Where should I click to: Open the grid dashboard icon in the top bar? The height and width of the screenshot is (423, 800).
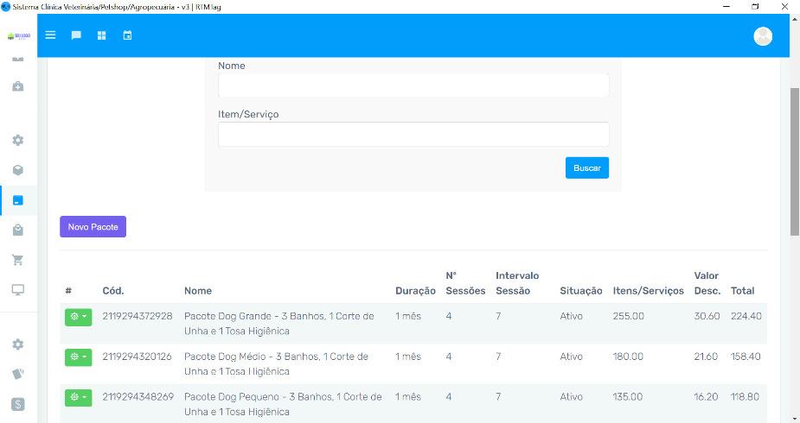pyautogui.click(x=101, y=35)
